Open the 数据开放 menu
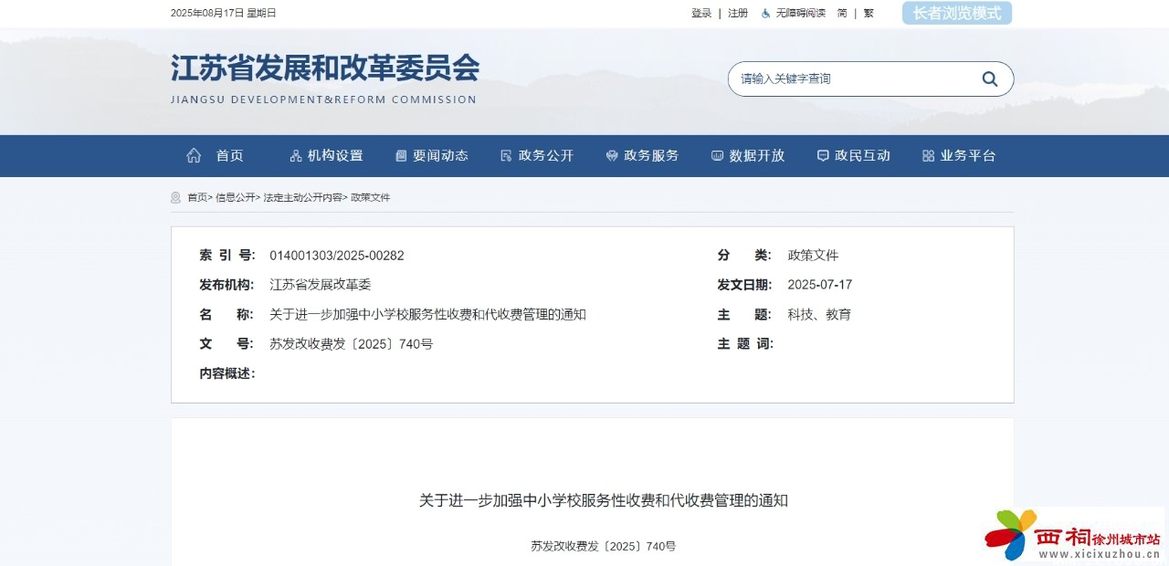Viewport: 1169px width, 566px height. coord(749,155)
